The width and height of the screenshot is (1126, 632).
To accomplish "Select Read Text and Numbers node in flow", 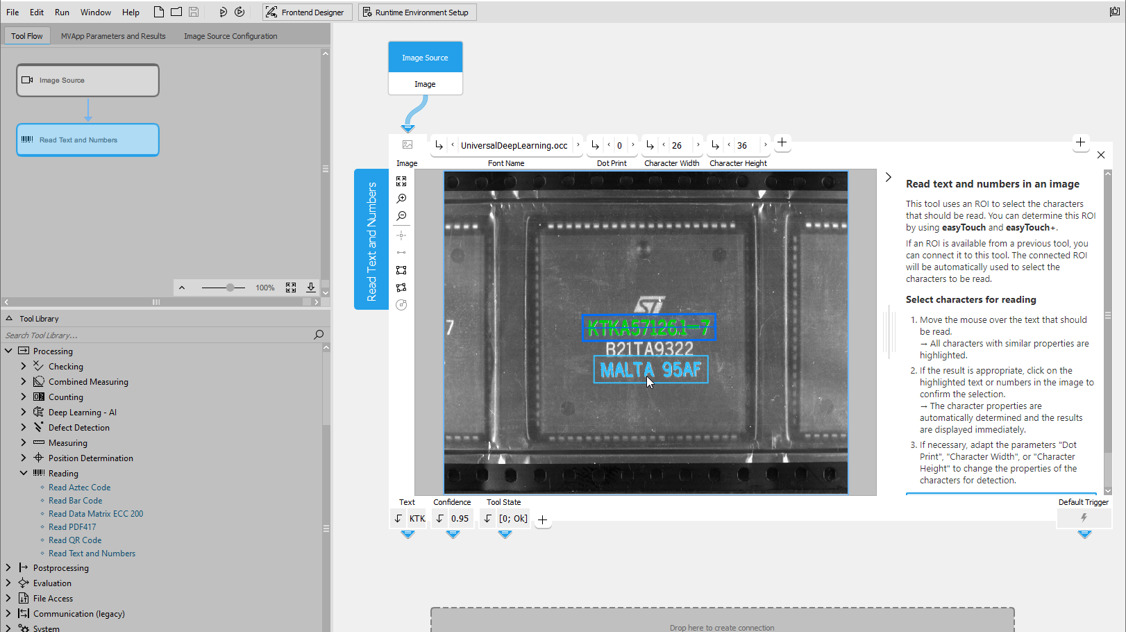I will 87,140.
